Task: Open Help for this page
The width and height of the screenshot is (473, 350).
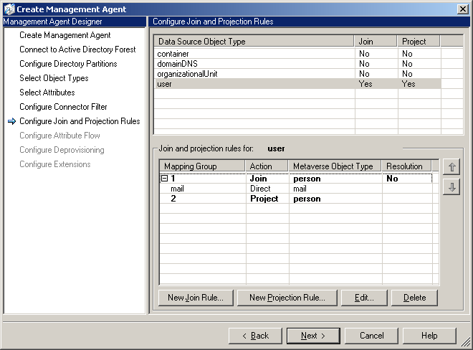Action: (429, 336)
